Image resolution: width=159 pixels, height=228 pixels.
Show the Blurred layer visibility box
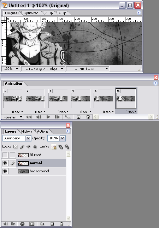click(x=5, y=155)
